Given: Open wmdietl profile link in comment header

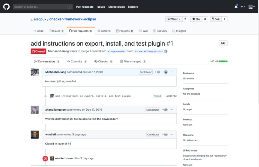Looking at the screenshot, I should (50, 135).
